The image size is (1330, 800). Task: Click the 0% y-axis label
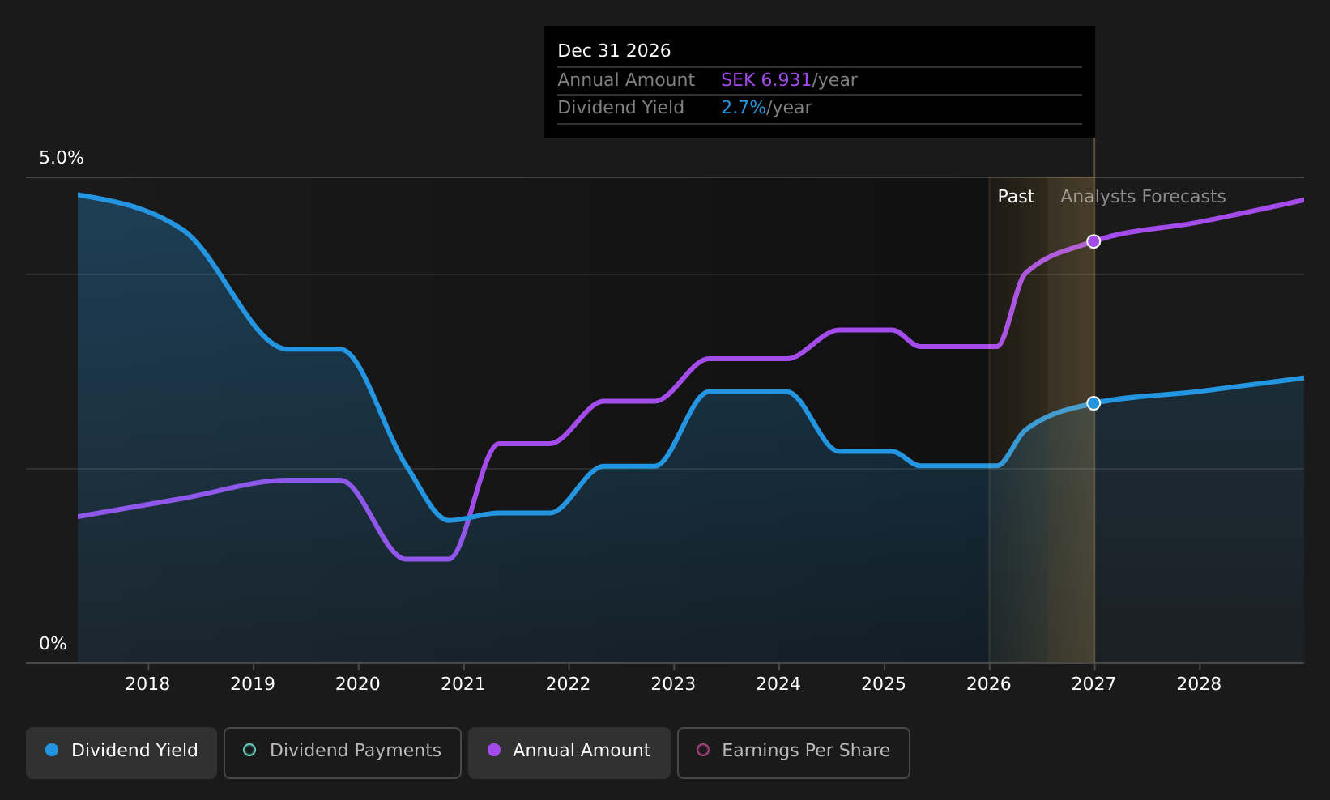(x=53, y=644)
